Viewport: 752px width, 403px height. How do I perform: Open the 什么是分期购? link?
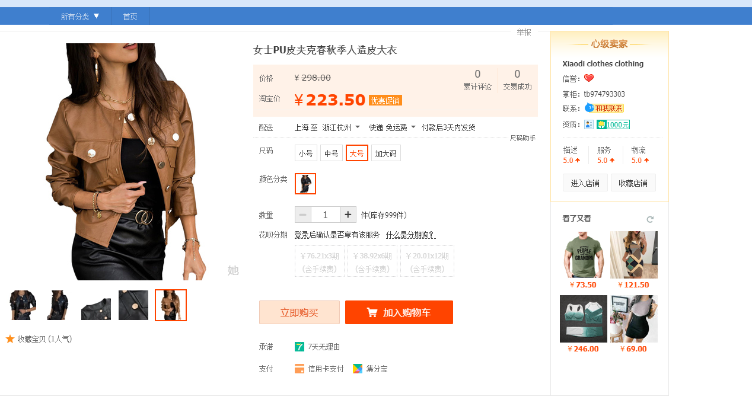(410, 235)
